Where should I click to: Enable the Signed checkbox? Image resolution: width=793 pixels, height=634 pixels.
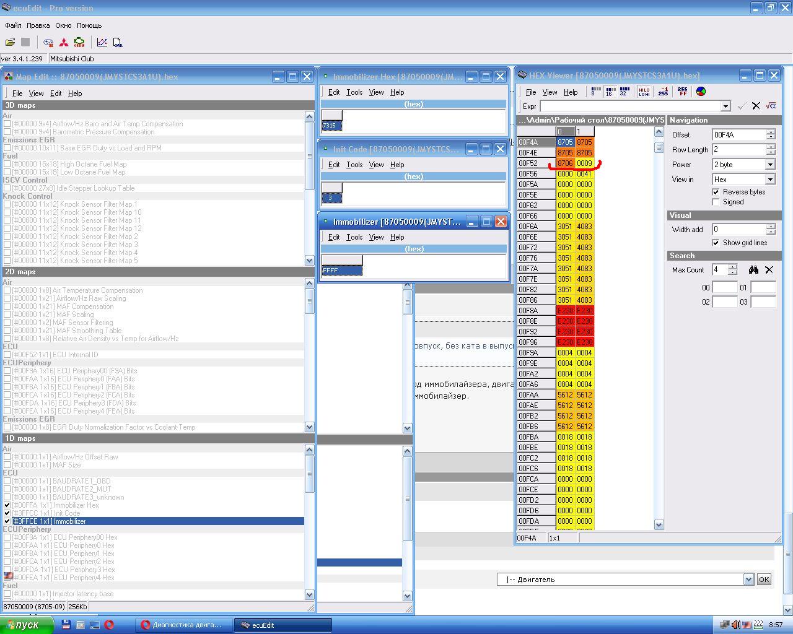tap(716, 202)
